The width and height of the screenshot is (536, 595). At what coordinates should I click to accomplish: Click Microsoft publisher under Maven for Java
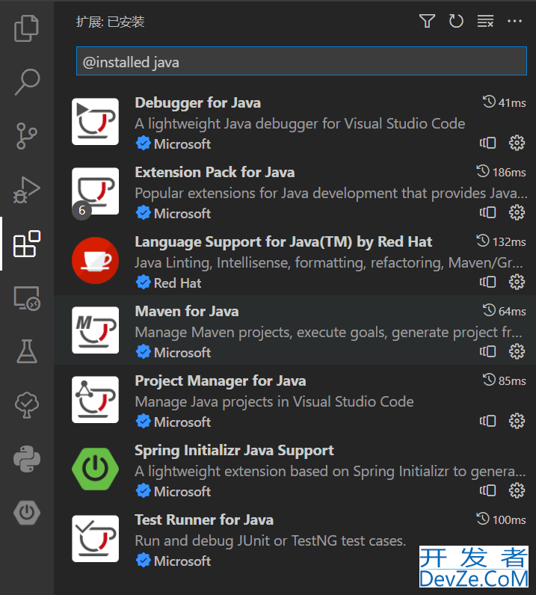coord(182,353)
